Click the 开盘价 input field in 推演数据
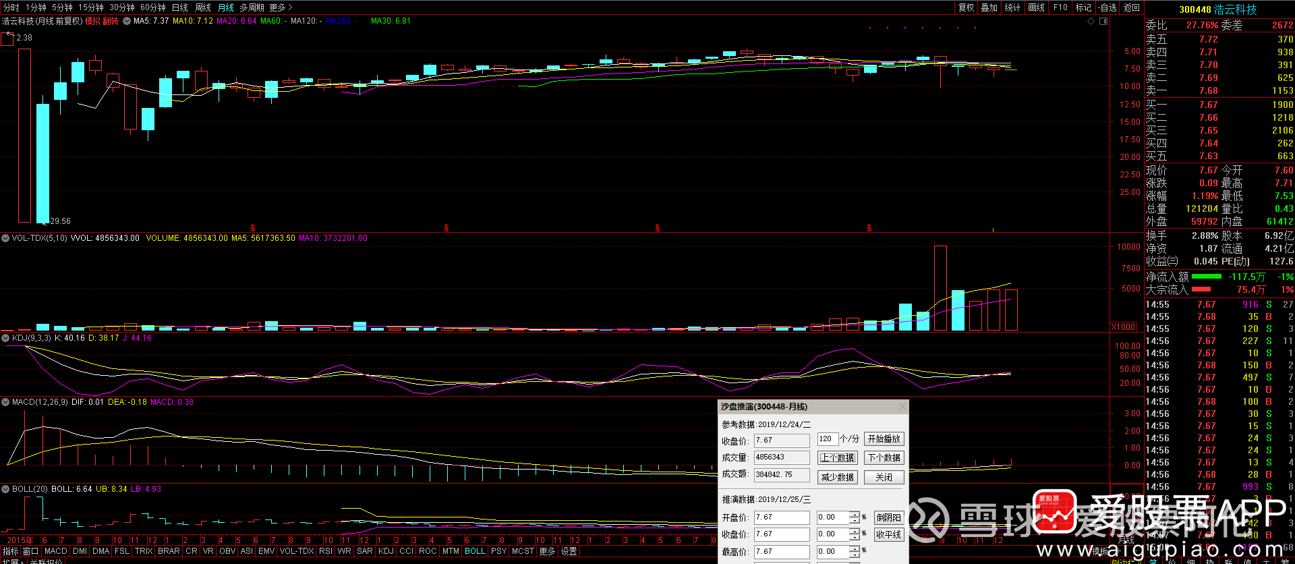The width and height of the screenshot is (1295, 564). point(782,517)
